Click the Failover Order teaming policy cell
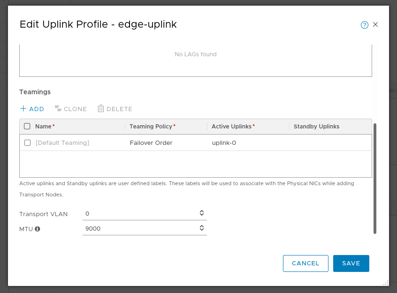 [151, 143]
